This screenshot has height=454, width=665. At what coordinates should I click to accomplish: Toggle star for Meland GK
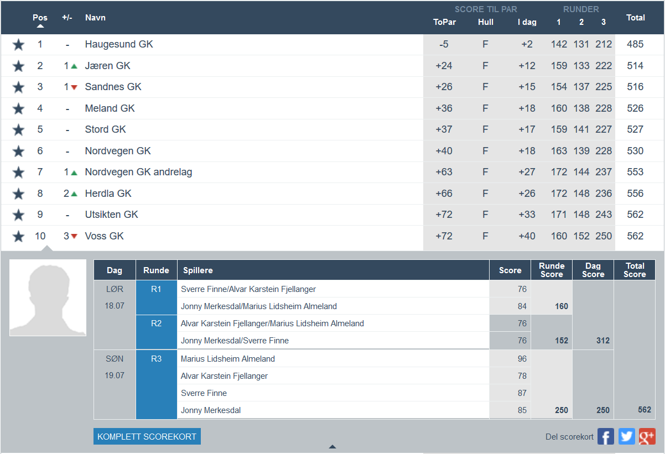[18, 109]
